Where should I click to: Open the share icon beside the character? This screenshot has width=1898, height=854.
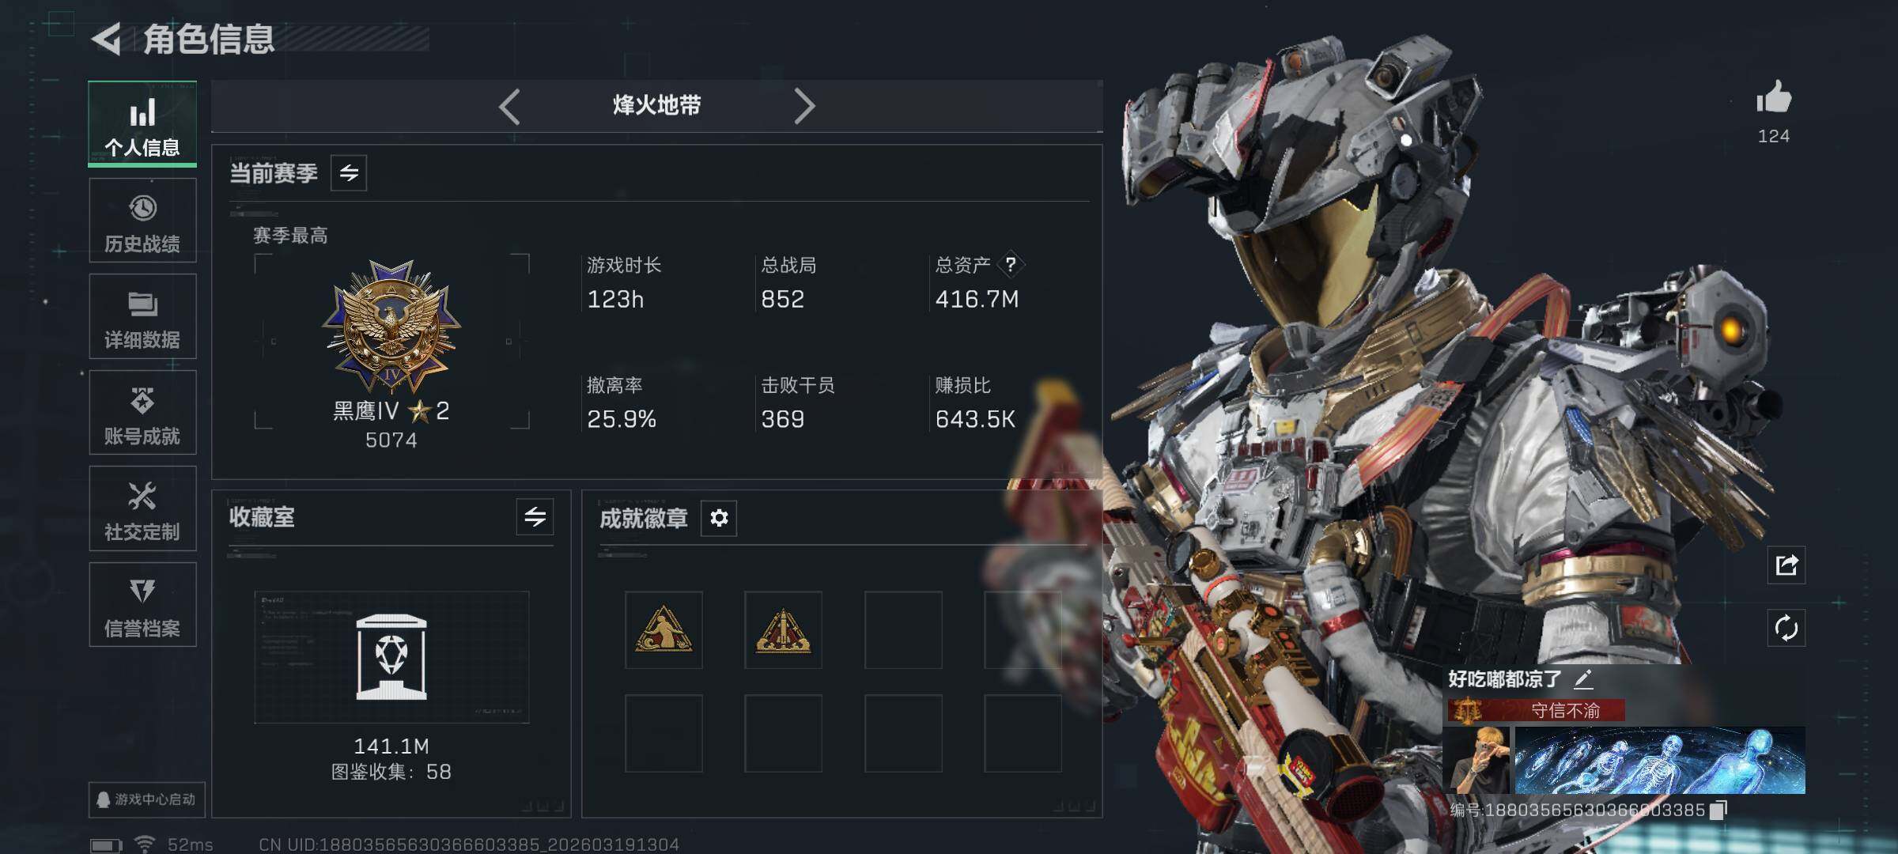1786,565
